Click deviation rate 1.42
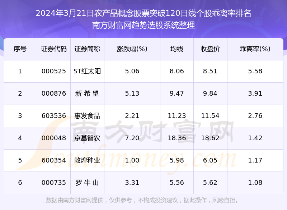 255,138
